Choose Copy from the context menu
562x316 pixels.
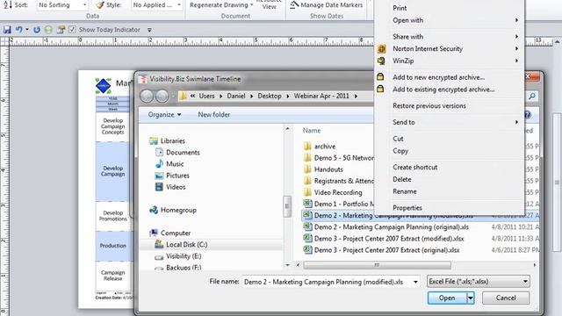tap(400, 151)
